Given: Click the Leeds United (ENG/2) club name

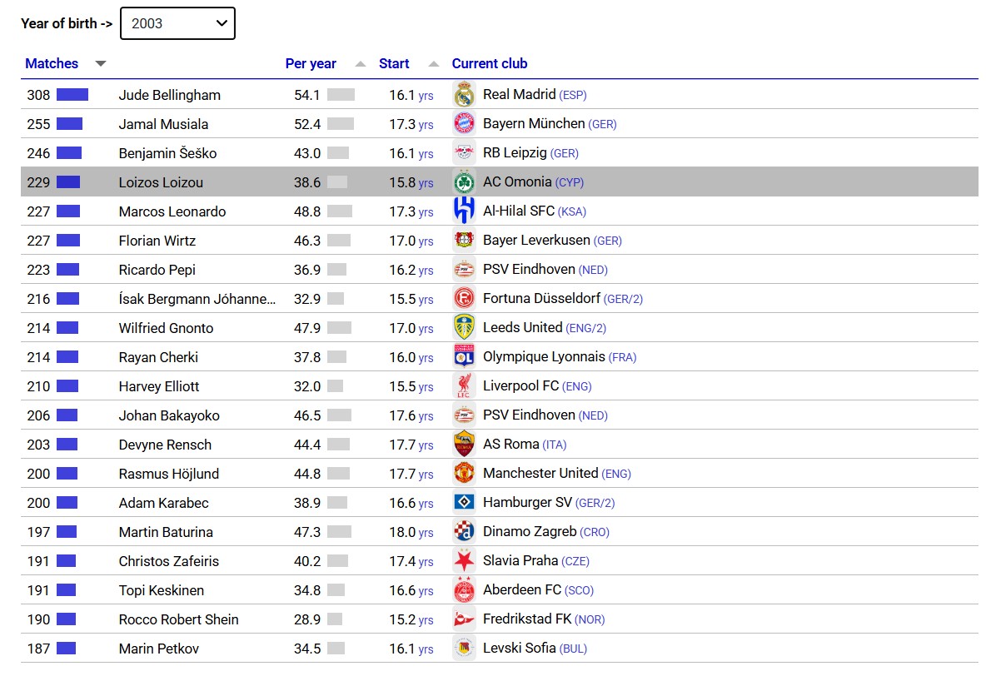Looking at the screenshot, I should pyautogui.click(x=545, y=328).
